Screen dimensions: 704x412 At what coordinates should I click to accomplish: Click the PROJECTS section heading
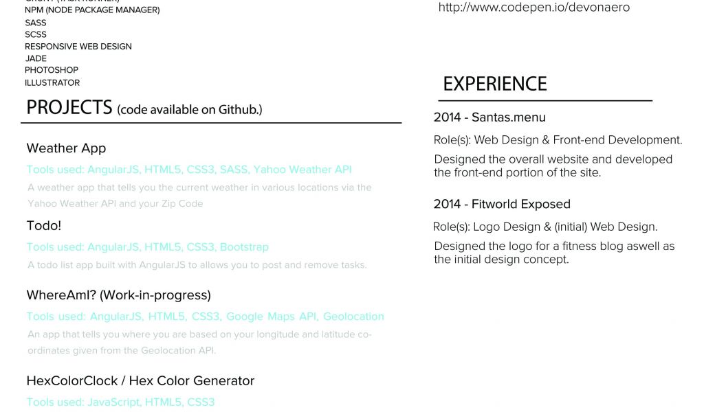pos(69,108)
